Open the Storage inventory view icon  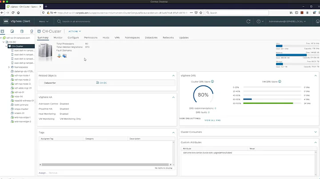click(x=22, y=31)
